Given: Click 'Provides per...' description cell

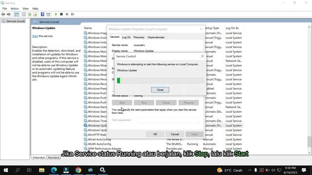Looking at the screenshot, I should [175, 148].
